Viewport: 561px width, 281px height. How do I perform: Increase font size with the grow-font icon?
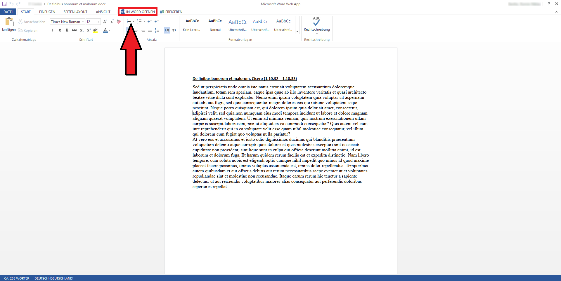pos(105,22)
